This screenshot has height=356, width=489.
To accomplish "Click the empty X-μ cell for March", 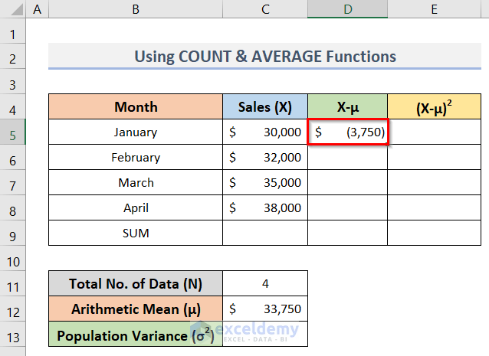I will click(x=347, y=183).
